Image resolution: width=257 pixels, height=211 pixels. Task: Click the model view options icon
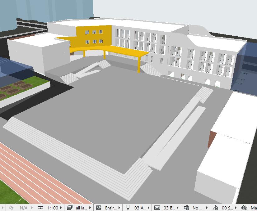[x=157, y=208]
